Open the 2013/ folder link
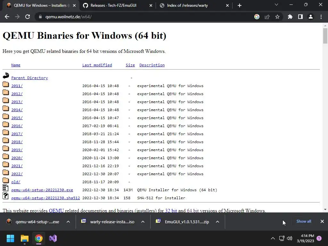328x246 pixels. pos(17,102)
